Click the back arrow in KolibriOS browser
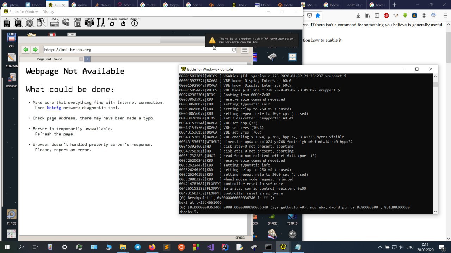This screenshot has height=253, width=451. coord(26,50)
